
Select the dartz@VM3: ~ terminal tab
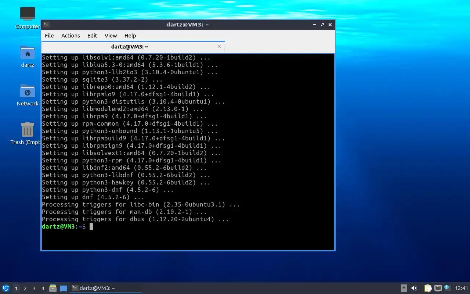pyautogui.click(x=133, y=47)
